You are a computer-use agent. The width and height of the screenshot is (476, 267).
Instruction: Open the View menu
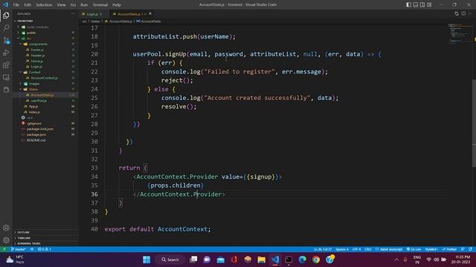(61, 5)
